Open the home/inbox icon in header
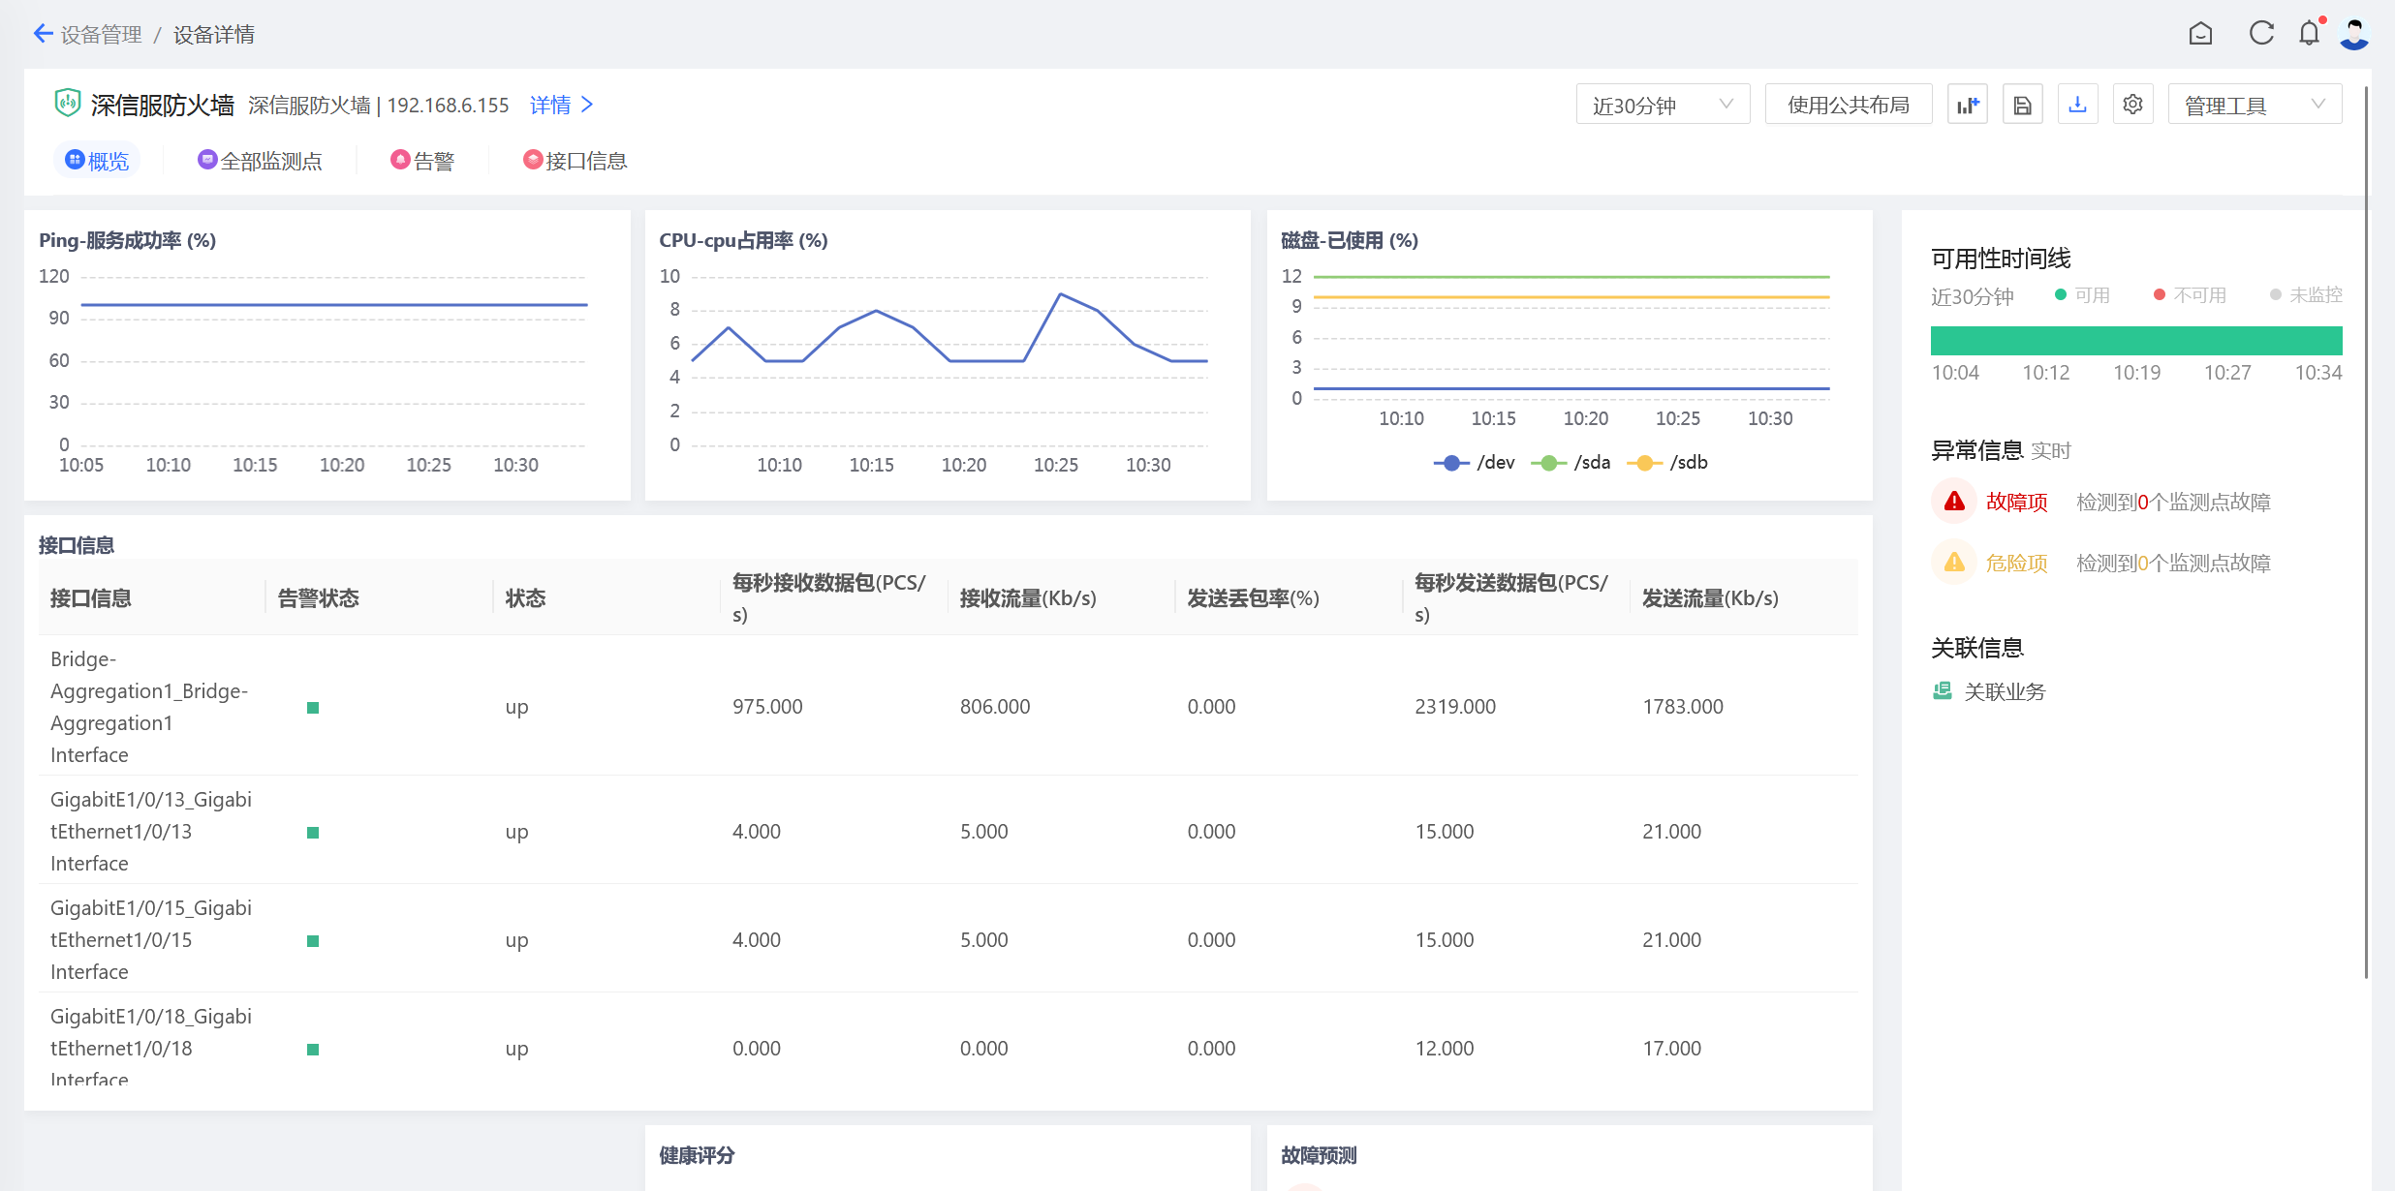The height and width of the screenshot is (1191, 2395). point(2200,34)
